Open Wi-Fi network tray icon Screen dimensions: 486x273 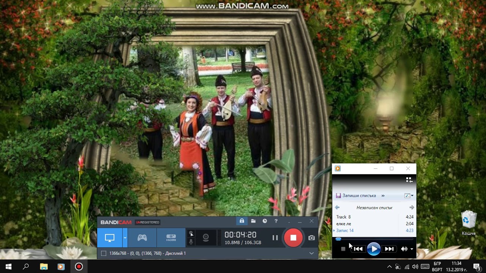(x=407, y=267)
